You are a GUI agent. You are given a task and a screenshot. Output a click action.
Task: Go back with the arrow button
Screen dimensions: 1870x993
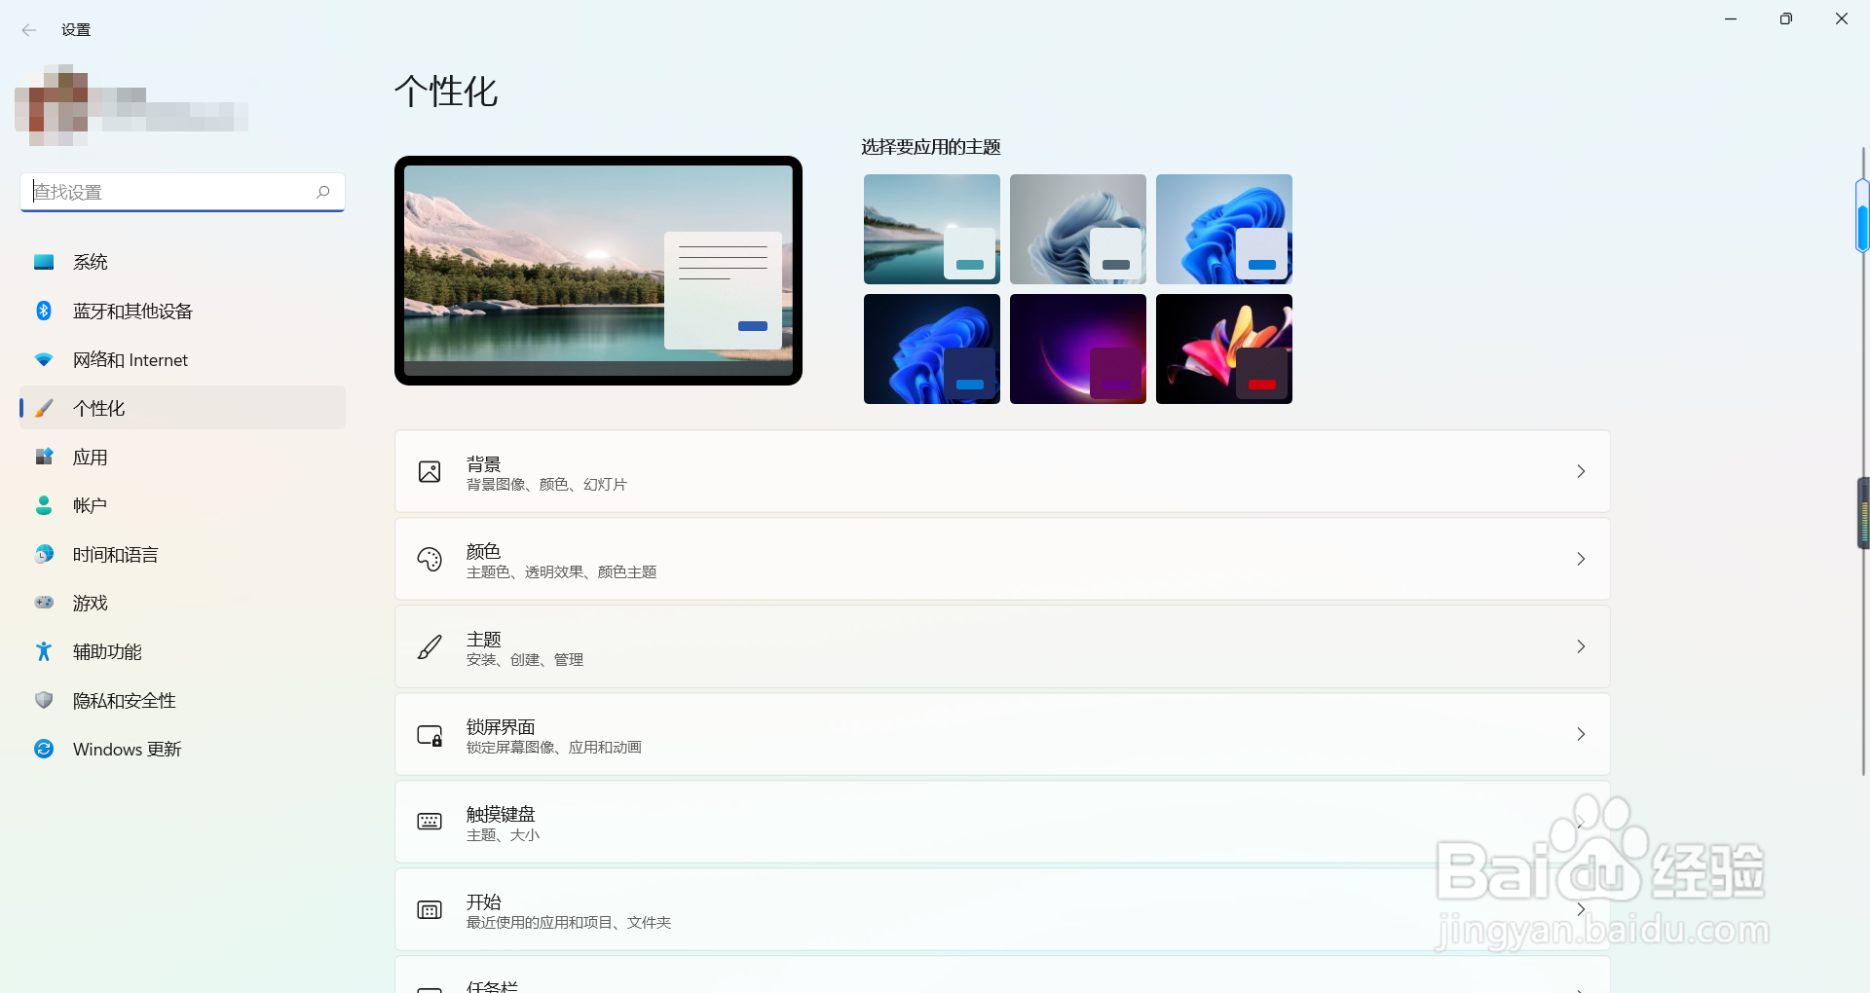(29, 30)
